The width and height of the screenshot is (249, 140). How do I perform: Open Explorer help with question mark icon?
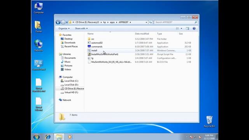194,28
